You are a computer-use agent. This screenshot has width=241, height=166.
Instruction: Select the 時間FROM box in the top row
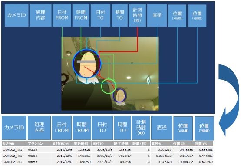(x=81, y=15)
